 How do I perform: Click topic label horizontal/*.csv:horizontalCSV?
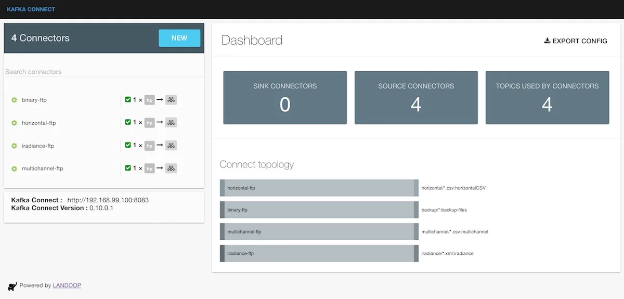point(453,188)
